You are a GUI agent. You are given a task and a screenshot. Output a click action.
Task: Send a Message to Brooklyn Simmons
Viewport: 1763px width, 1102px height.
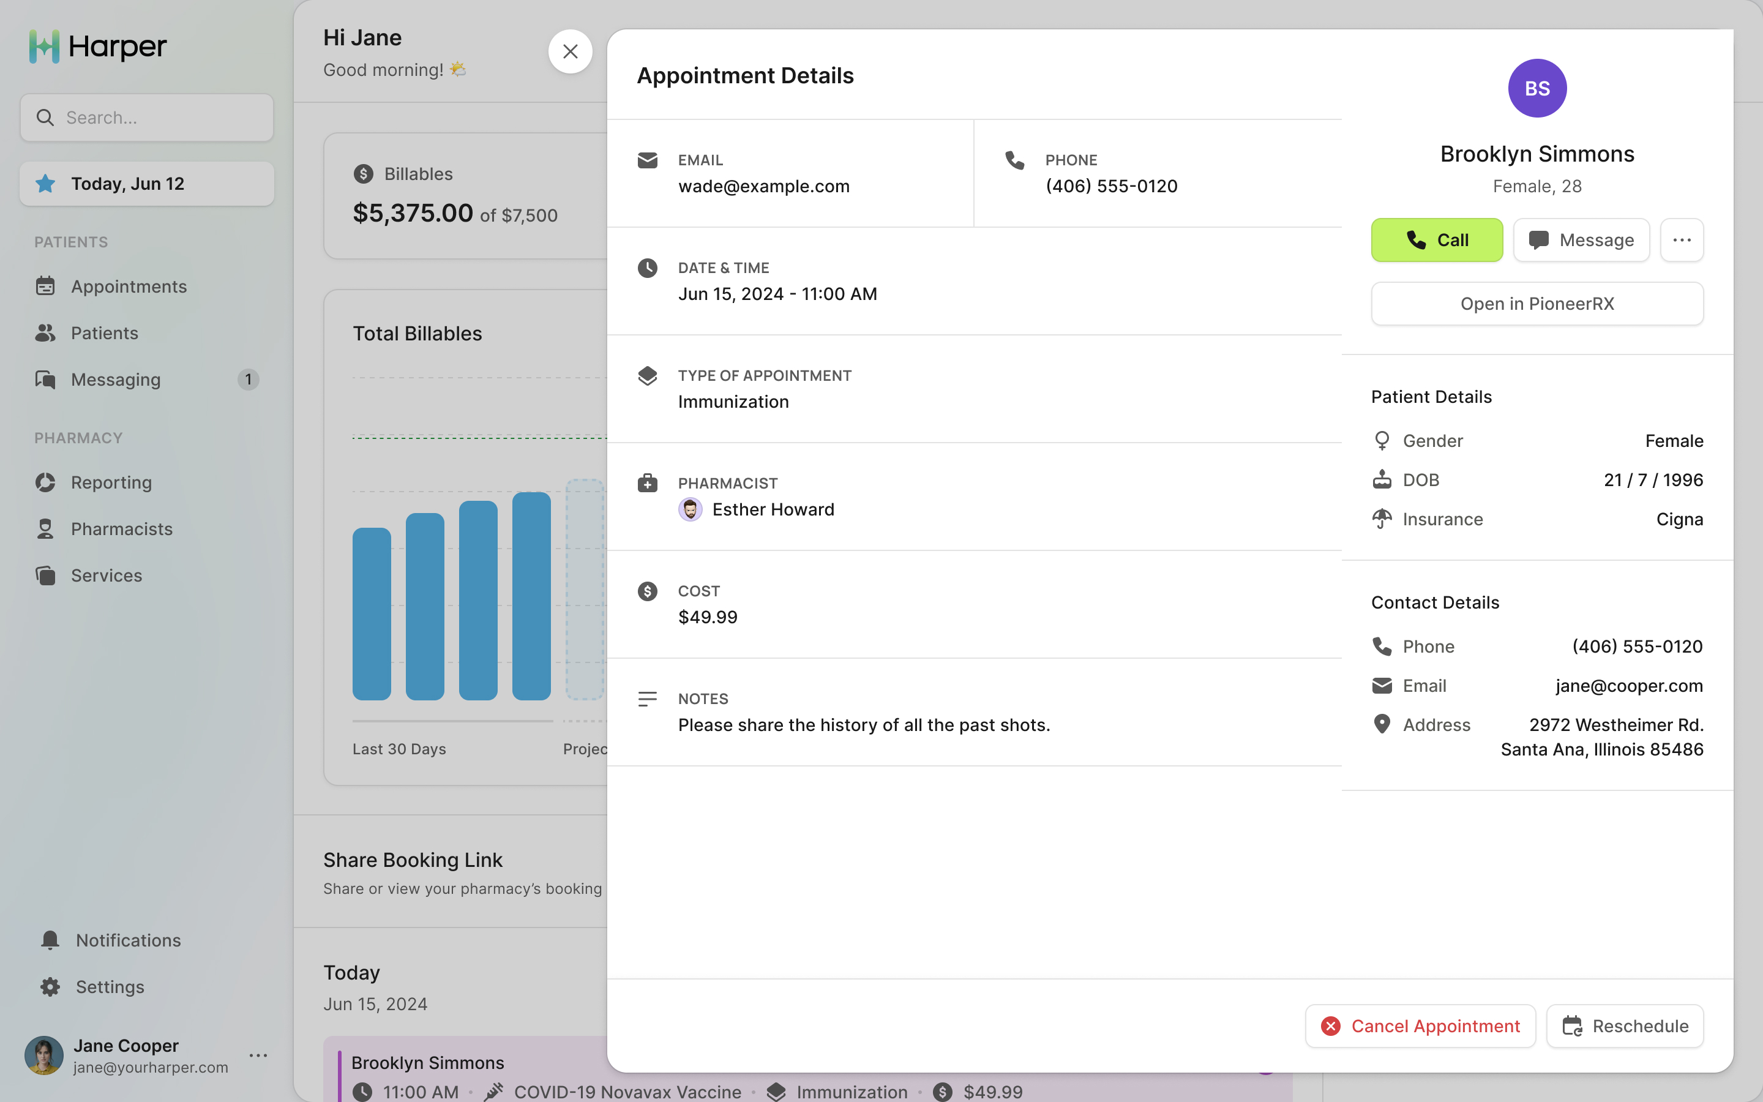pyautogui.click(x=1581, y=240)
